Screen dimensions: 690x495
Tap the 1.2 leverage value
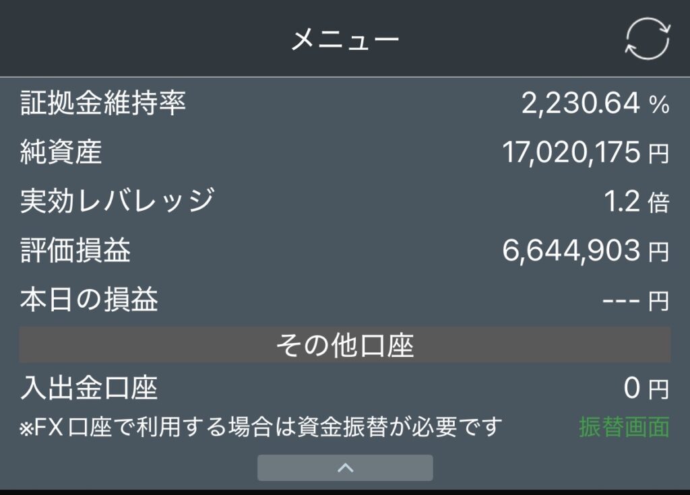coord(621,201)
